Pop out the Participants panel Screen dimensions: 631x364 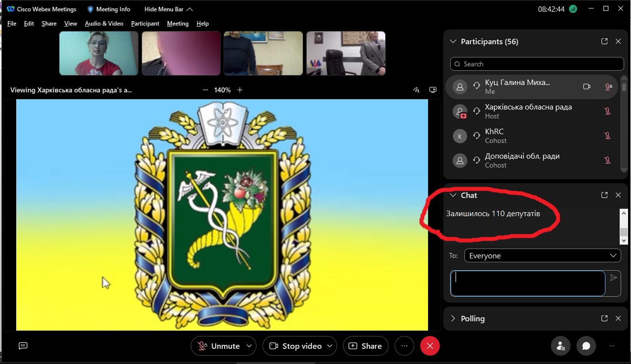tap(604, 42)
